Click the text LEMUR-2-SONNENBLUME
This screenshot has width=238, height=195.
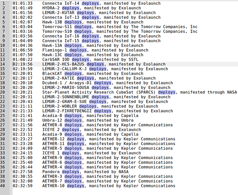click(x=66, y=97)
